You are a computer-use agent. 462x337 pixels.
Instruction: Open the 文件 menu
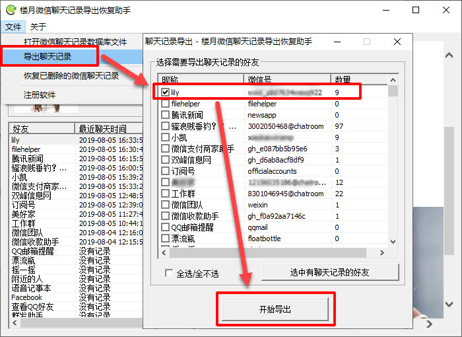[13, 27]
